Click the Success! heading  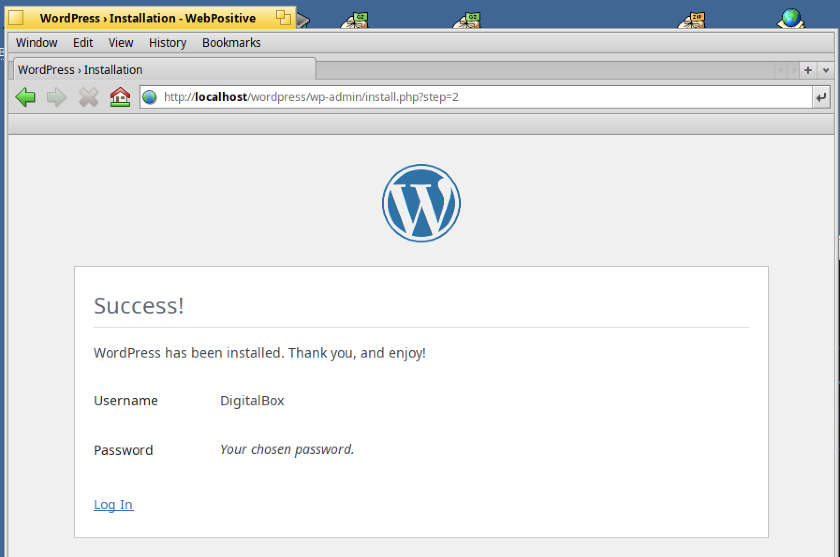click(139, 306)
